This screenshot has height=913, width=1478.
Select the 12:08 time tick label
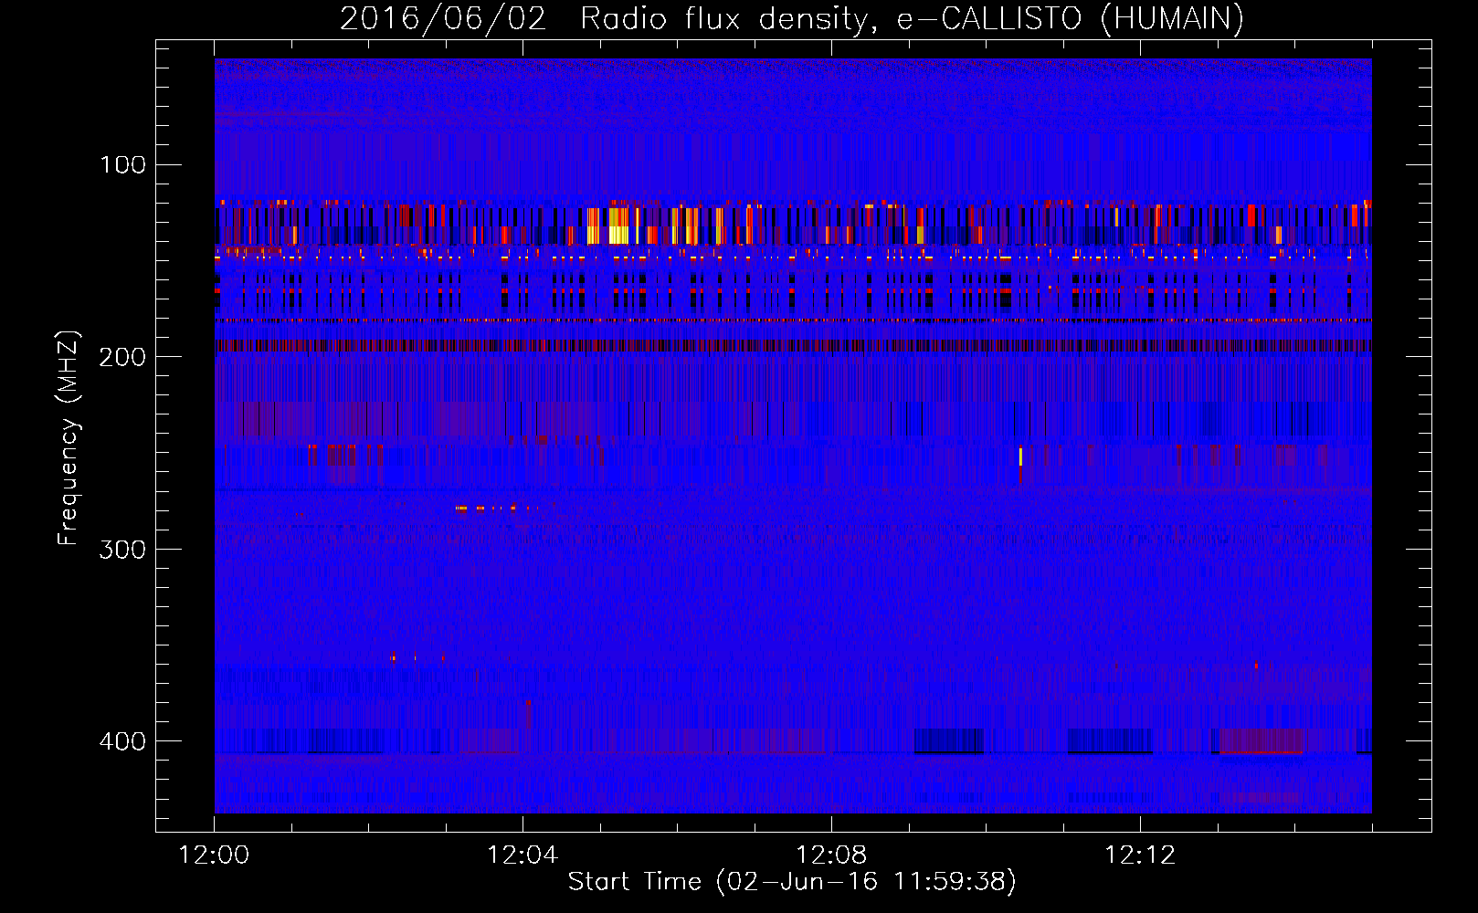(831, 855)
